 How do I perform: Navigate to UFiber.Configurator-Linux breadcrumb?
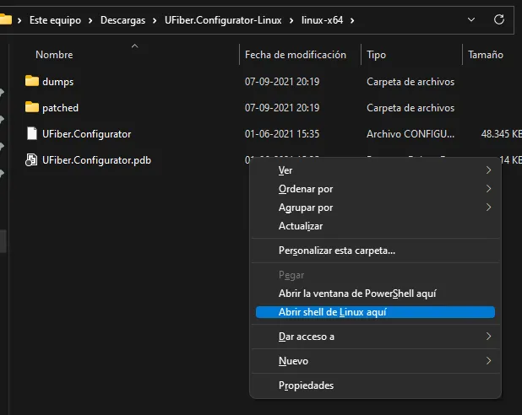pos(223,20)
